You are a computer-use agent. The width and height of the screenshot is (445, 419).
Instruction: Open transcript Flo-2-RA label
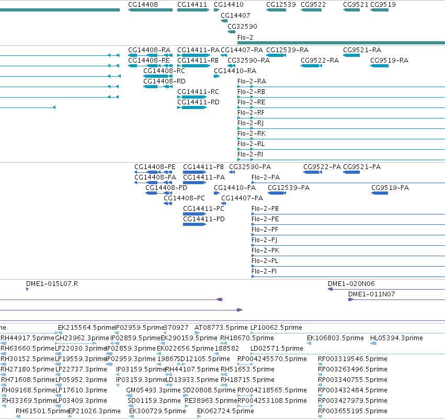(252, 81)
